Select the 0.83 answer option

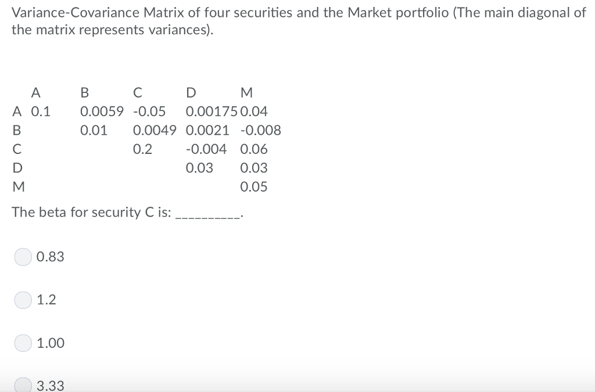coord(23,257)
